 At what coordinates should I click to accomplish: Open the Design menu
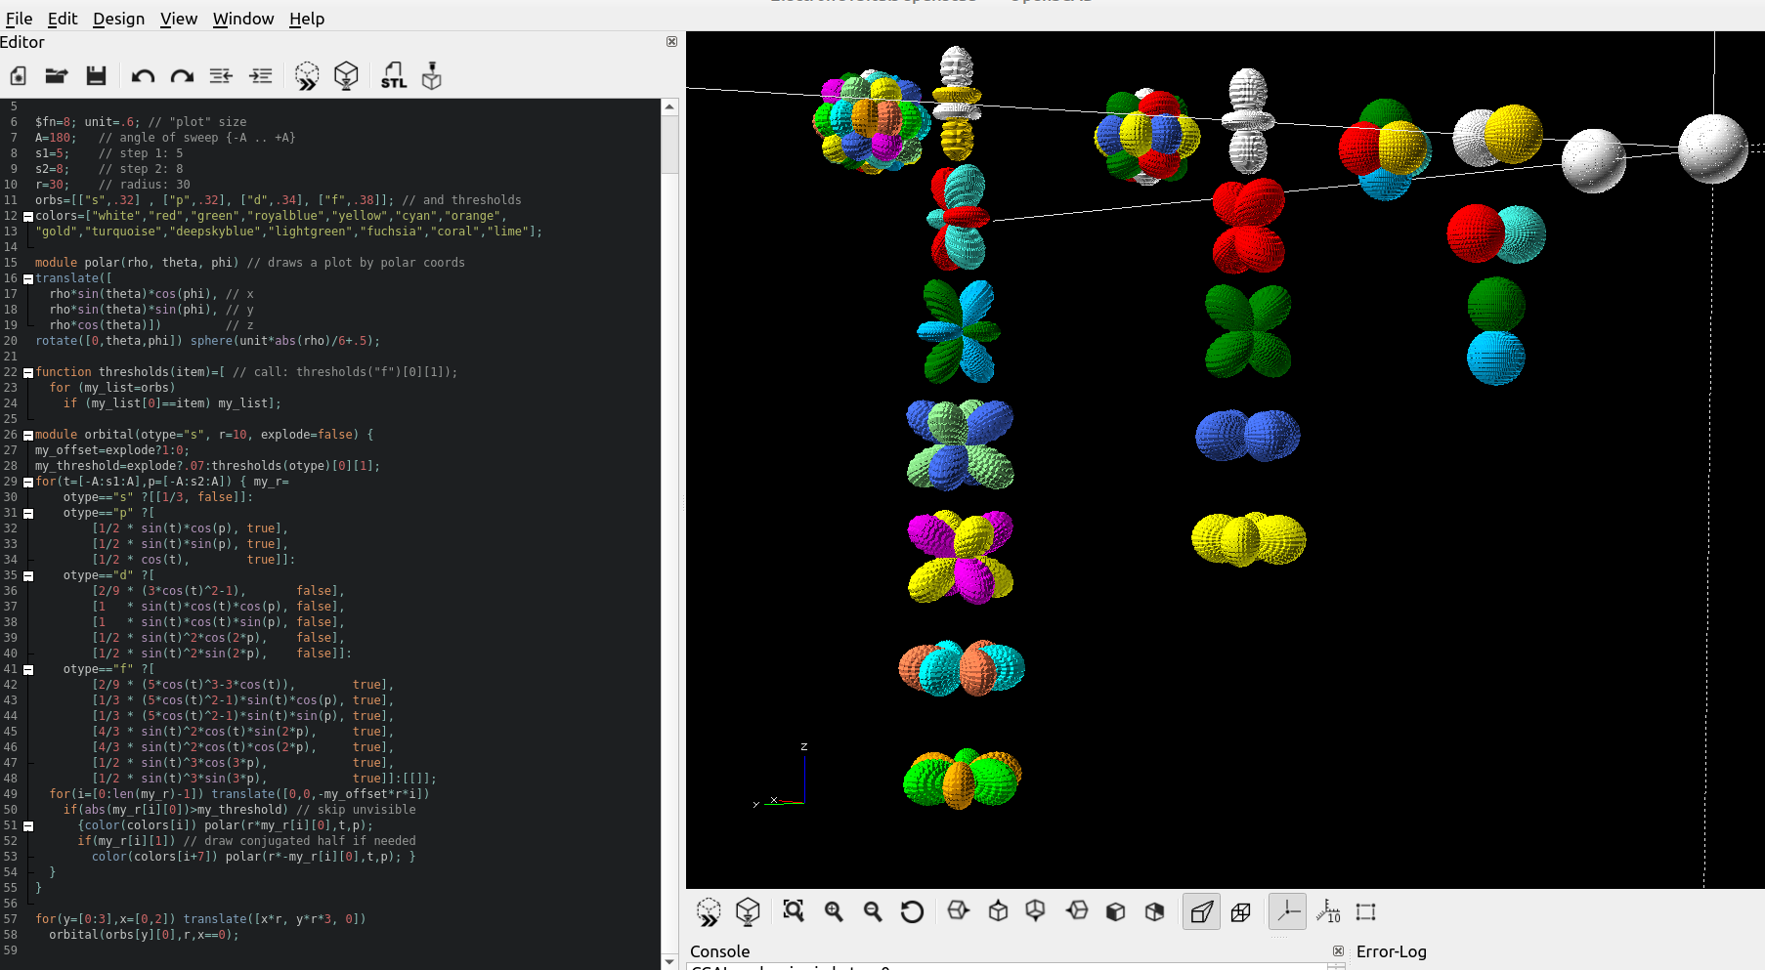[118, 19]
